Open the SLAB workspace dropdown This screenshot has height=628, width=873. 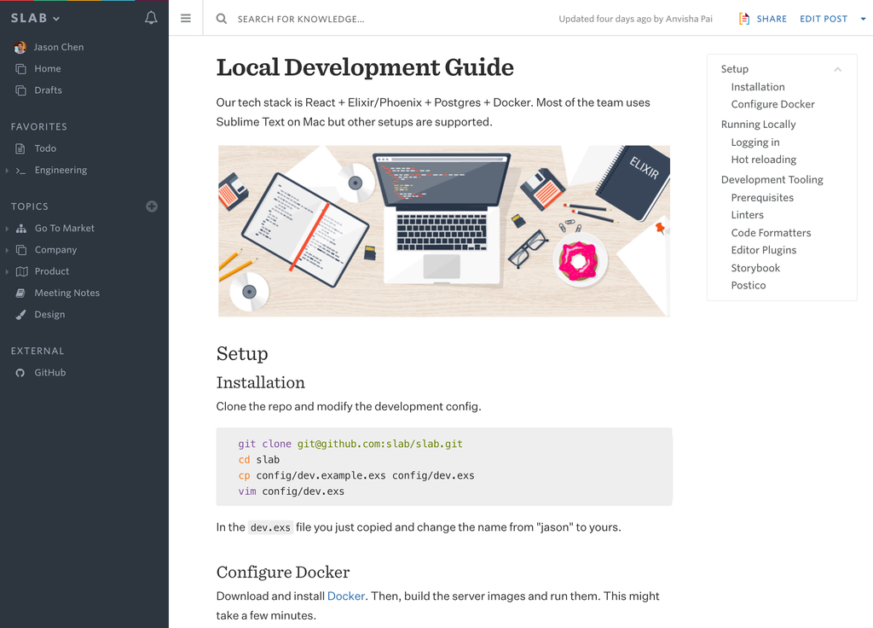[35, 19]
